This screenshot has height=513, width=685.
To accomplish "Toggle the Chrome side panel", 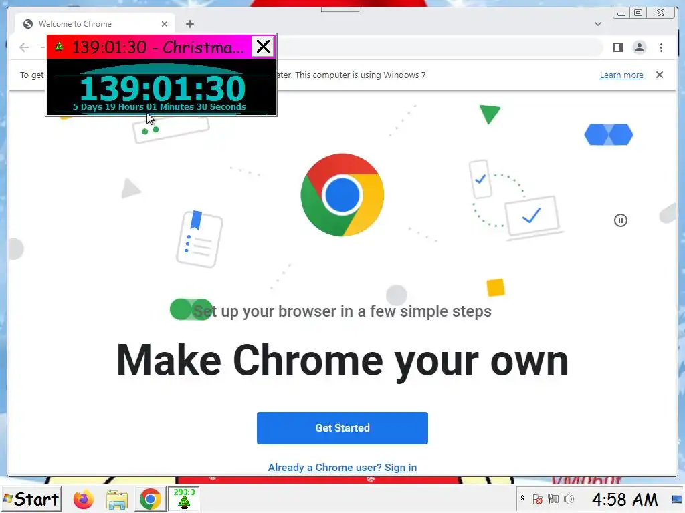I will (x=617, y=47).
